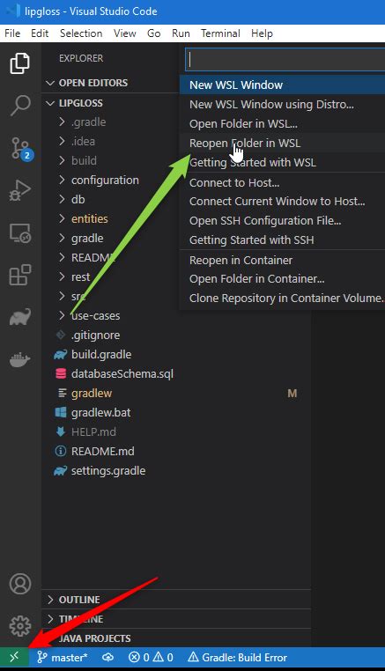This screenshot has width=385, height=671.
Task: Open the Edit menu
Action: coord(40,33)
